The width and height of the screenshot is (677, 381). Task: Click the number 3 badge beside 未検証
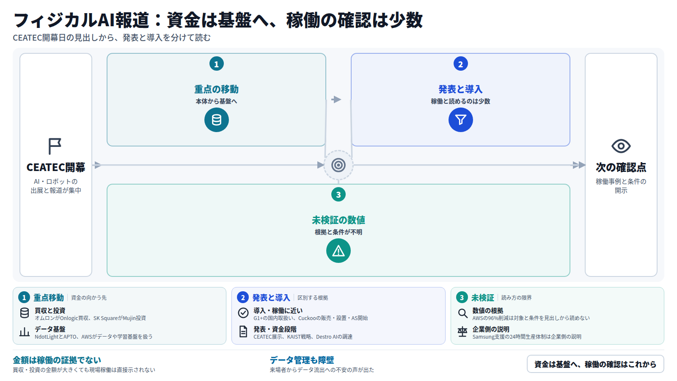coord(462,298)
